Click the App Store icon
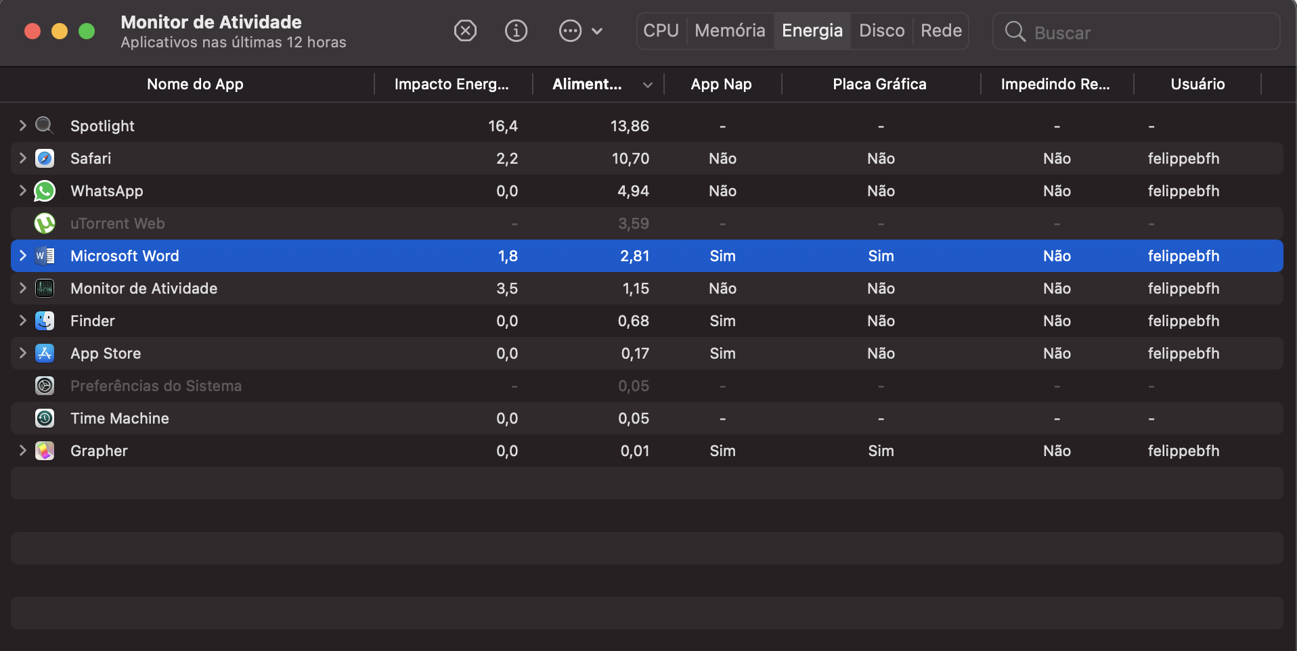 [x=45, y=353]
